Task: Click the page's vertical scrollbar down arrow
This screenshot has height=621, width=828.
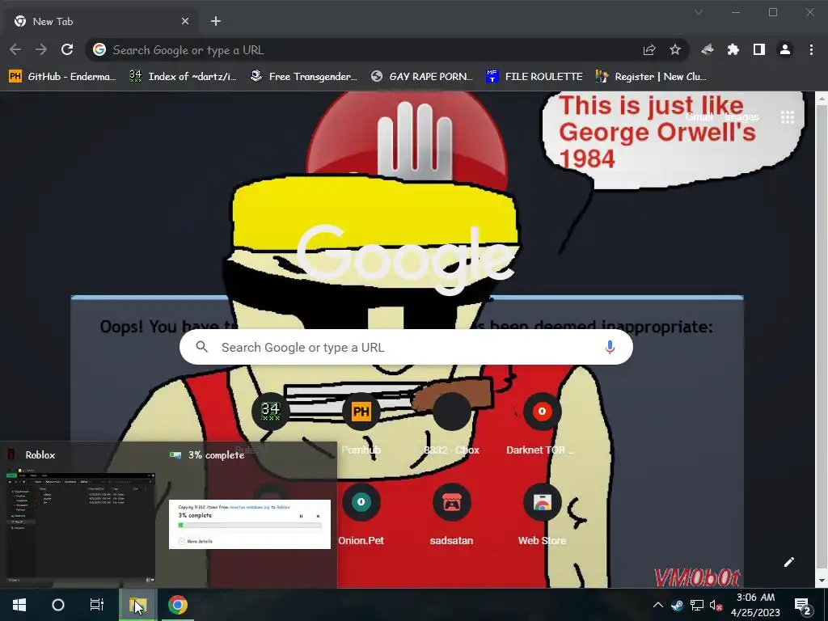Action: [822, 581]
